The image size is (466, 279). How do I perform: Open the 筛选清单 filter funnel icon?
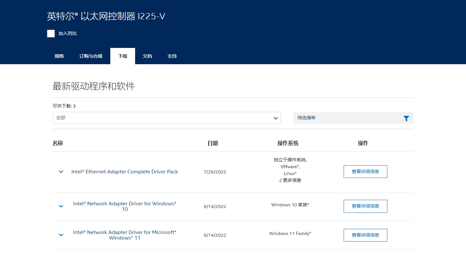point(406,118)
